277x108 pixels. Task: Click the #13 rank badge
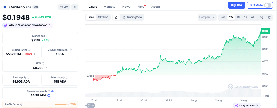coord(36,7)
